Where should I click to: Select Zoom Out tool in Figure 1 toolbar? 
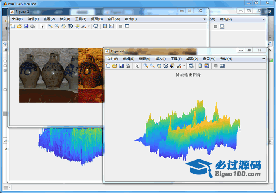(57, 26)
